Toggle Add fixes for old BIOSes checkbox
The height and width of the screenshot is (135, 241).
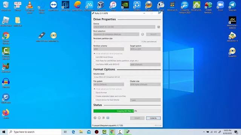pyautogui.click(x=95, y=61)
